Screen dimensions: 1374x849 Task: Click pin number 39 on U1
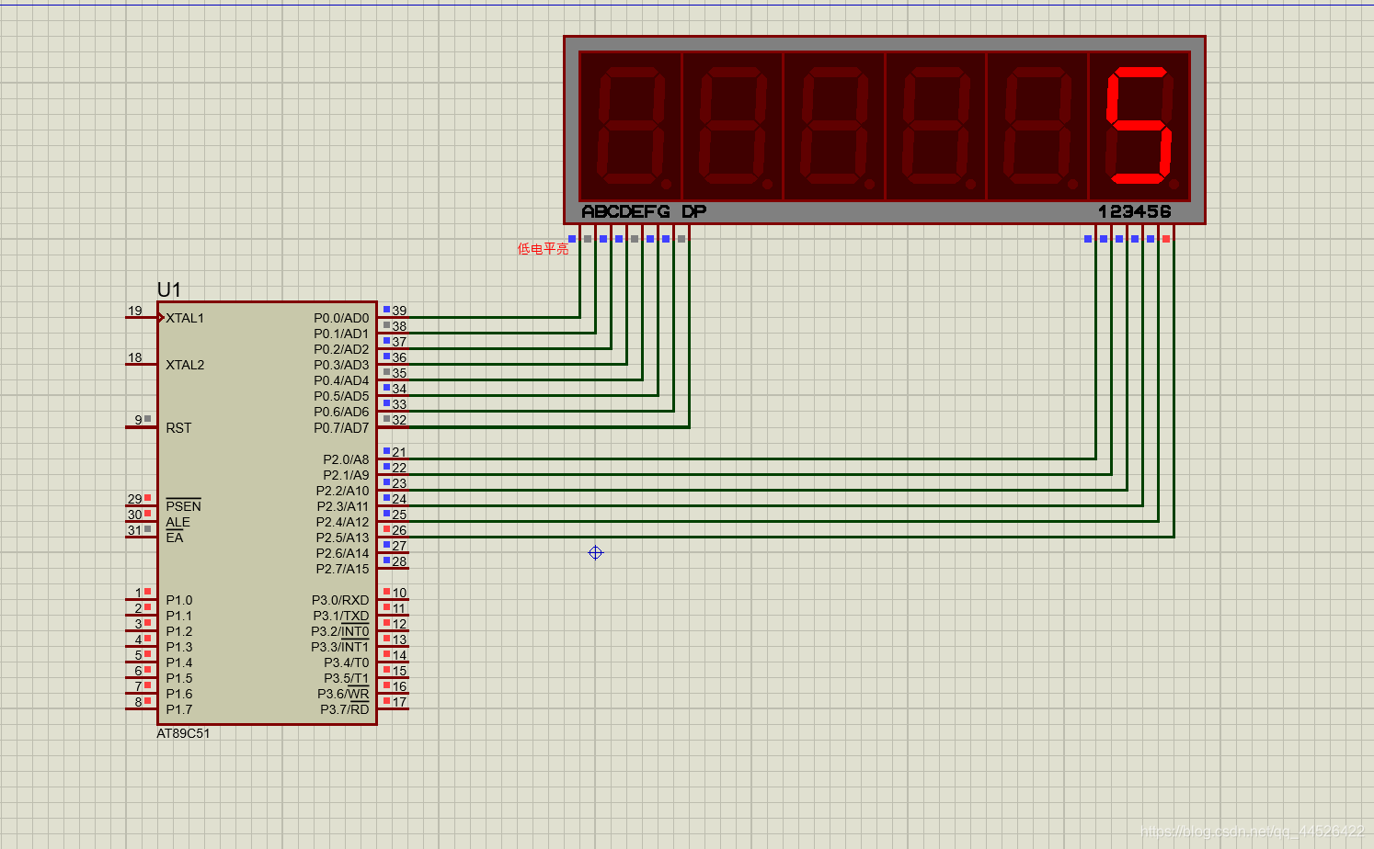click(399, 311)
